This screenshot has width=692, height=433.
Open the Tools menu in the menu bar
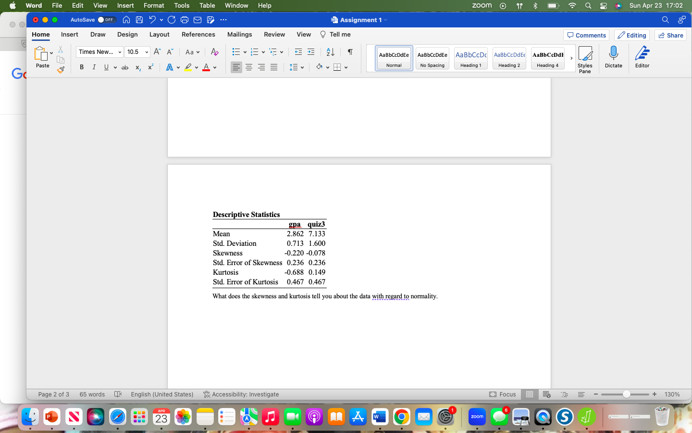(181, 5)
